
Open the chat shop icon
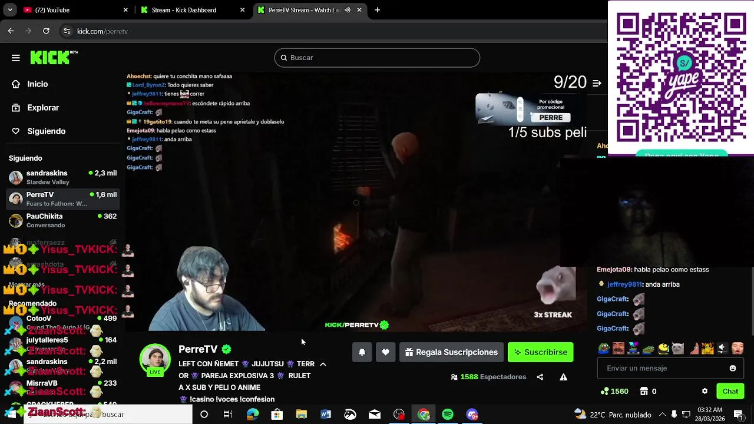tap(644, 391)
